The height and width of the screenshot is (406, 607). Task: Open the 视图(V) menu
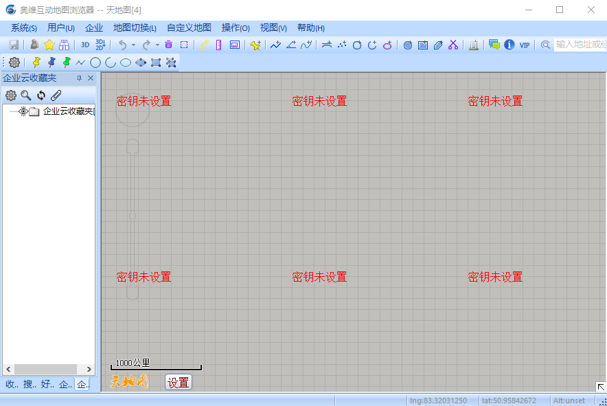click(273, 28)
